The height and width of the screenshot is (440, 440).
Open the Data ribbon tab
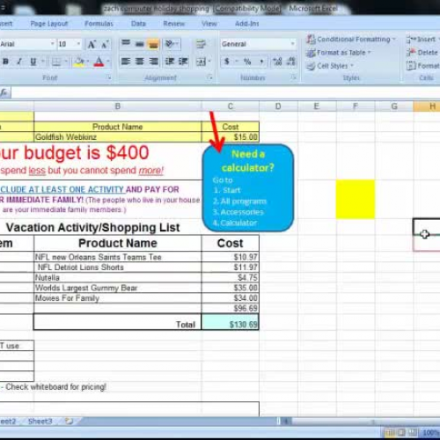click(138, 24)
